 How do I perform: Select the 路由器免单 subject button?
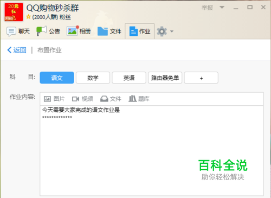click(165, 78)
